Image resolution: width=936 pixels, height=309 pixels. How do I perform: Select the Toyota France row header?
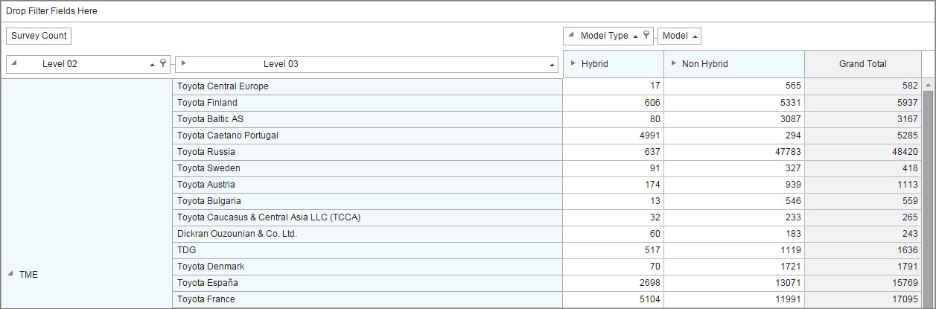[x=368, y=299]
